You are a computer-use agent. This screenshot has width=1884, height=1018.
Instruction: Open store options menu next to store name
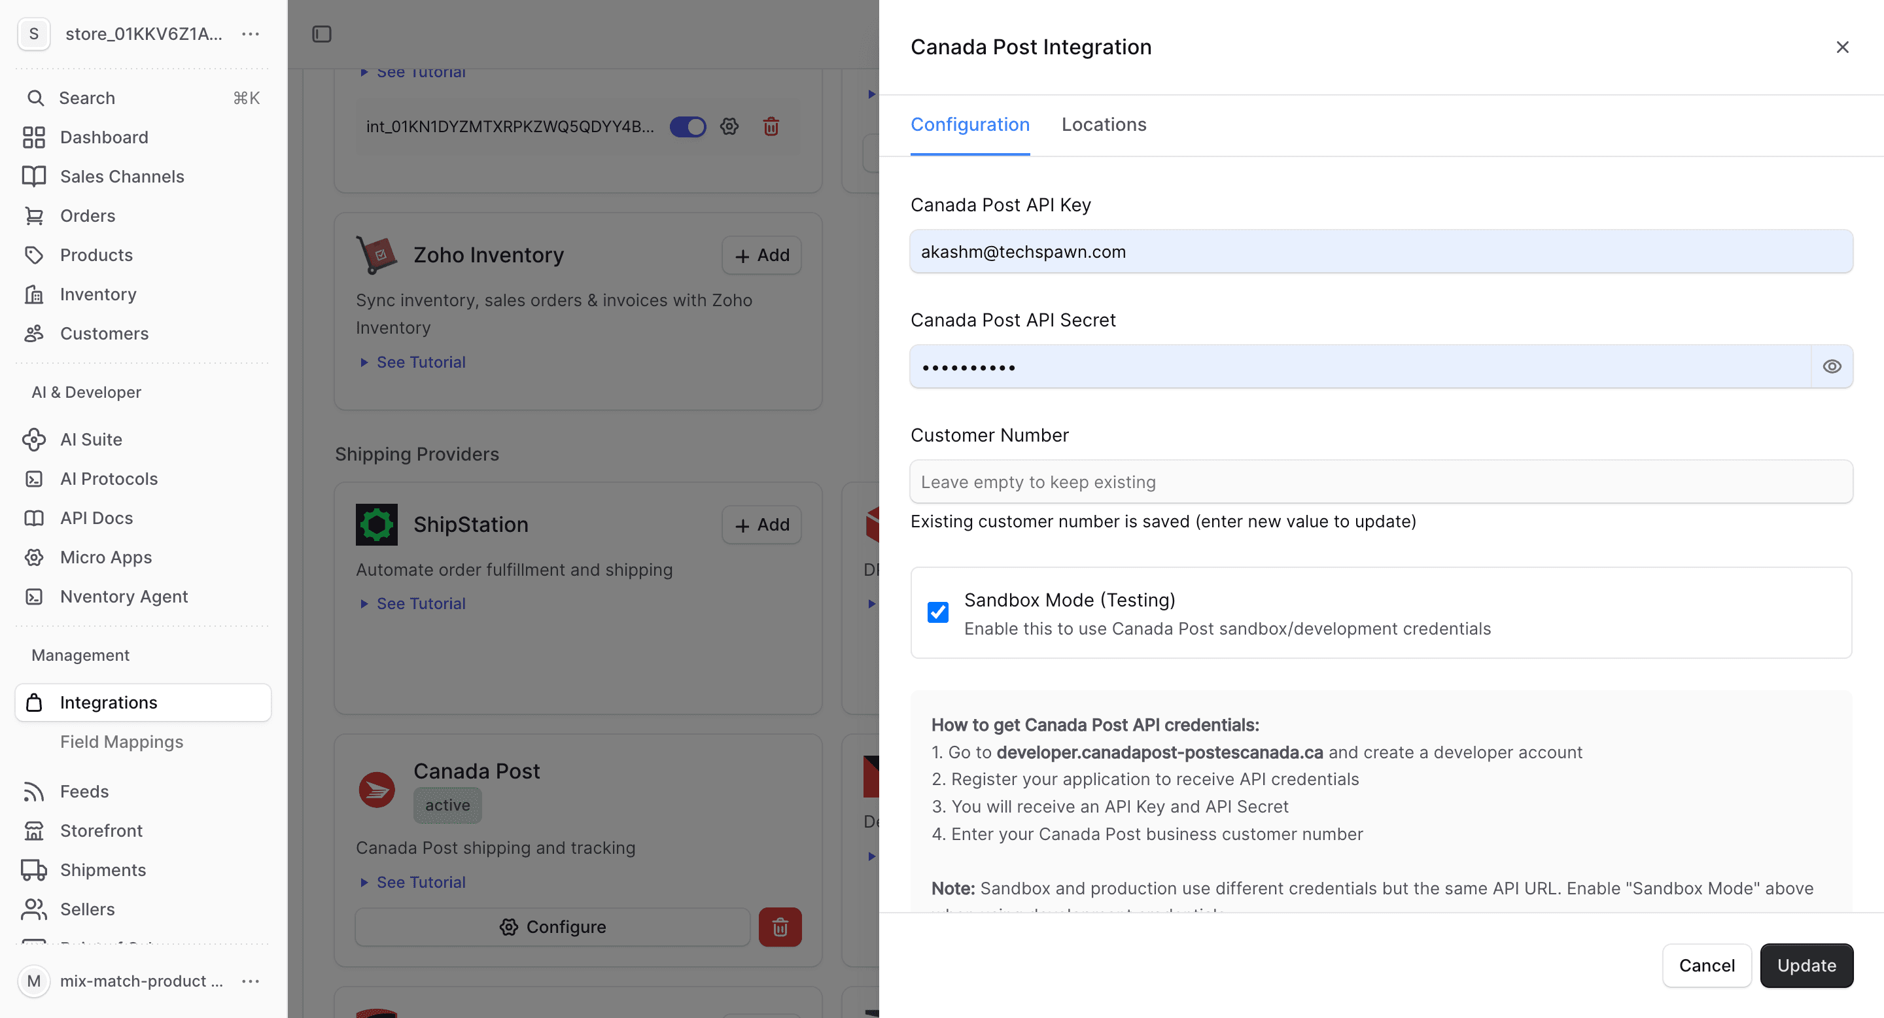click(x=251, y=33)
